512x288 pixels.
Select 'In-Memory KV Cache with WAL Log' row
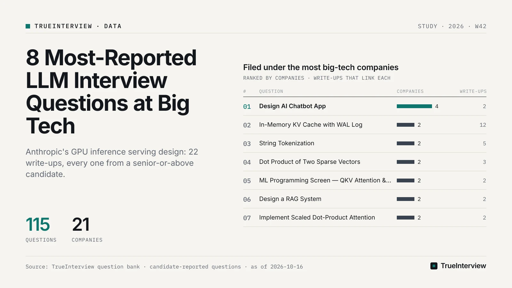pyautogui.click(x=365, y=125)
